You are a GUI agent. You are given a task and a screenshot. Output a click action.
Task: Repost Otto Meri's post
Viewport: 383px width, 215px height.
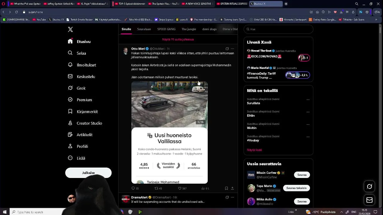[156, 188]
